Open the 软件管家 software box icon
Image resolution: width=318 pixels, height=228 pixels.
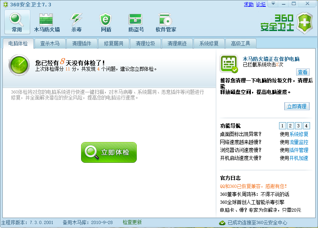point(166,22)
